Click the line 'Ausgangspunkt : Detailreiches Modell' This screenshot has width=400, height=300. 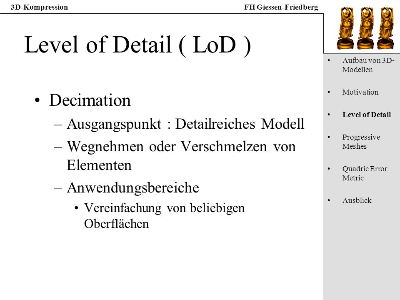click(x=185, y=124)
